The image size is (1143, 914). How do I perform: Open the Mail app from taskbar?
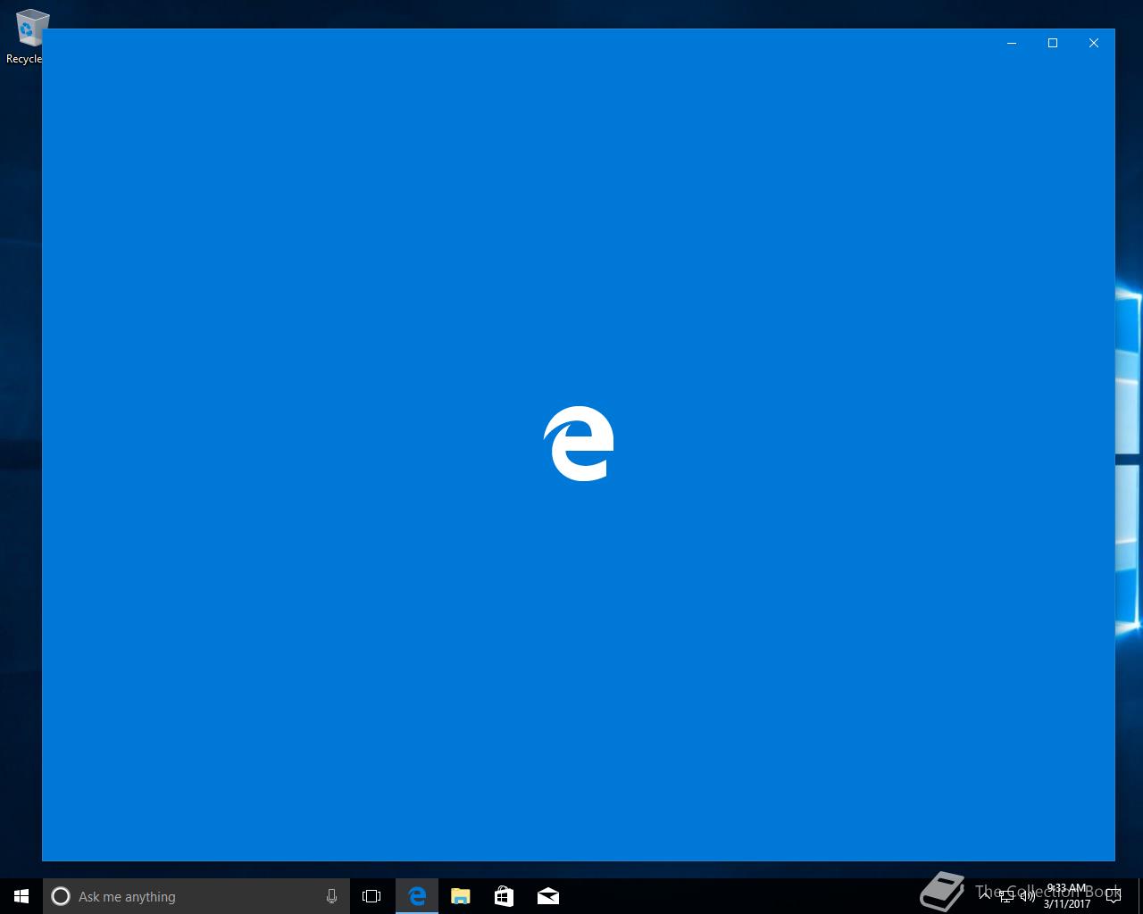point(548,896)
